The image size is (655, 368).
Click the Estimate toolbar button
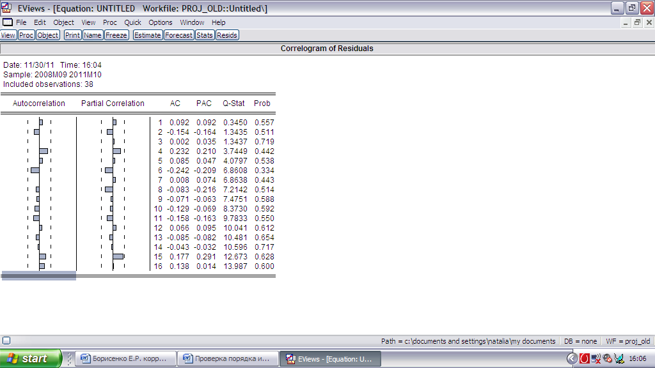[147, 35]
